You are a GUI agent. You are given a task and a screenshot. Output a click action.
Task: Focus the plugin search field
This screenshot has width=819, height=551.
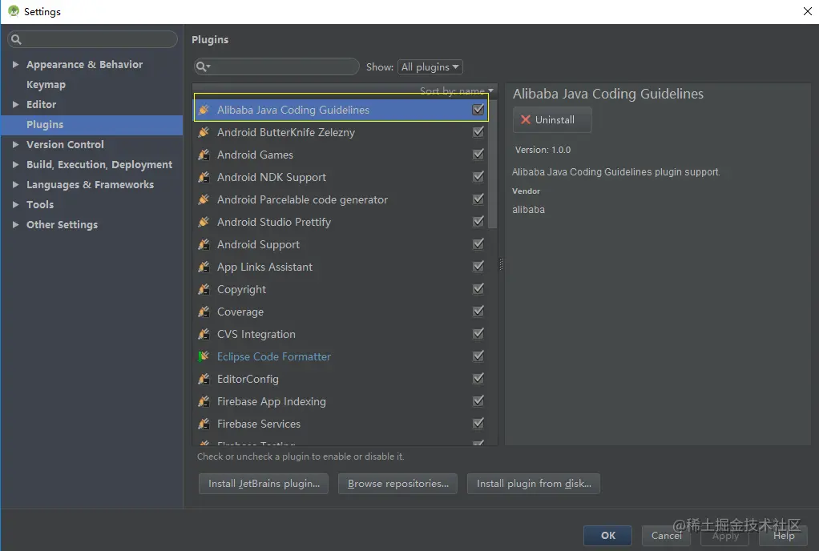coord(276,66)
